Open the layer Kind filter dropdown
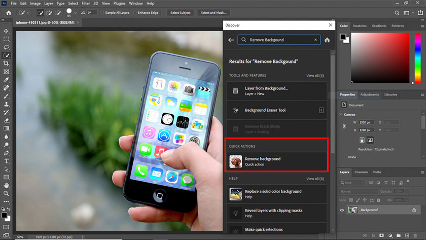The image size is (426, 240). 352,183
